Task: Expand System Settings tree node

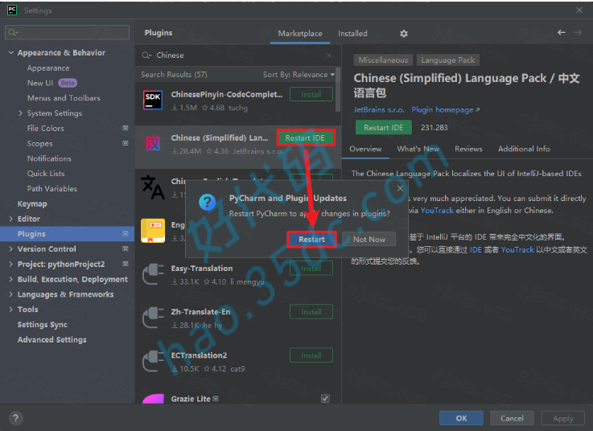Action: 20,113
